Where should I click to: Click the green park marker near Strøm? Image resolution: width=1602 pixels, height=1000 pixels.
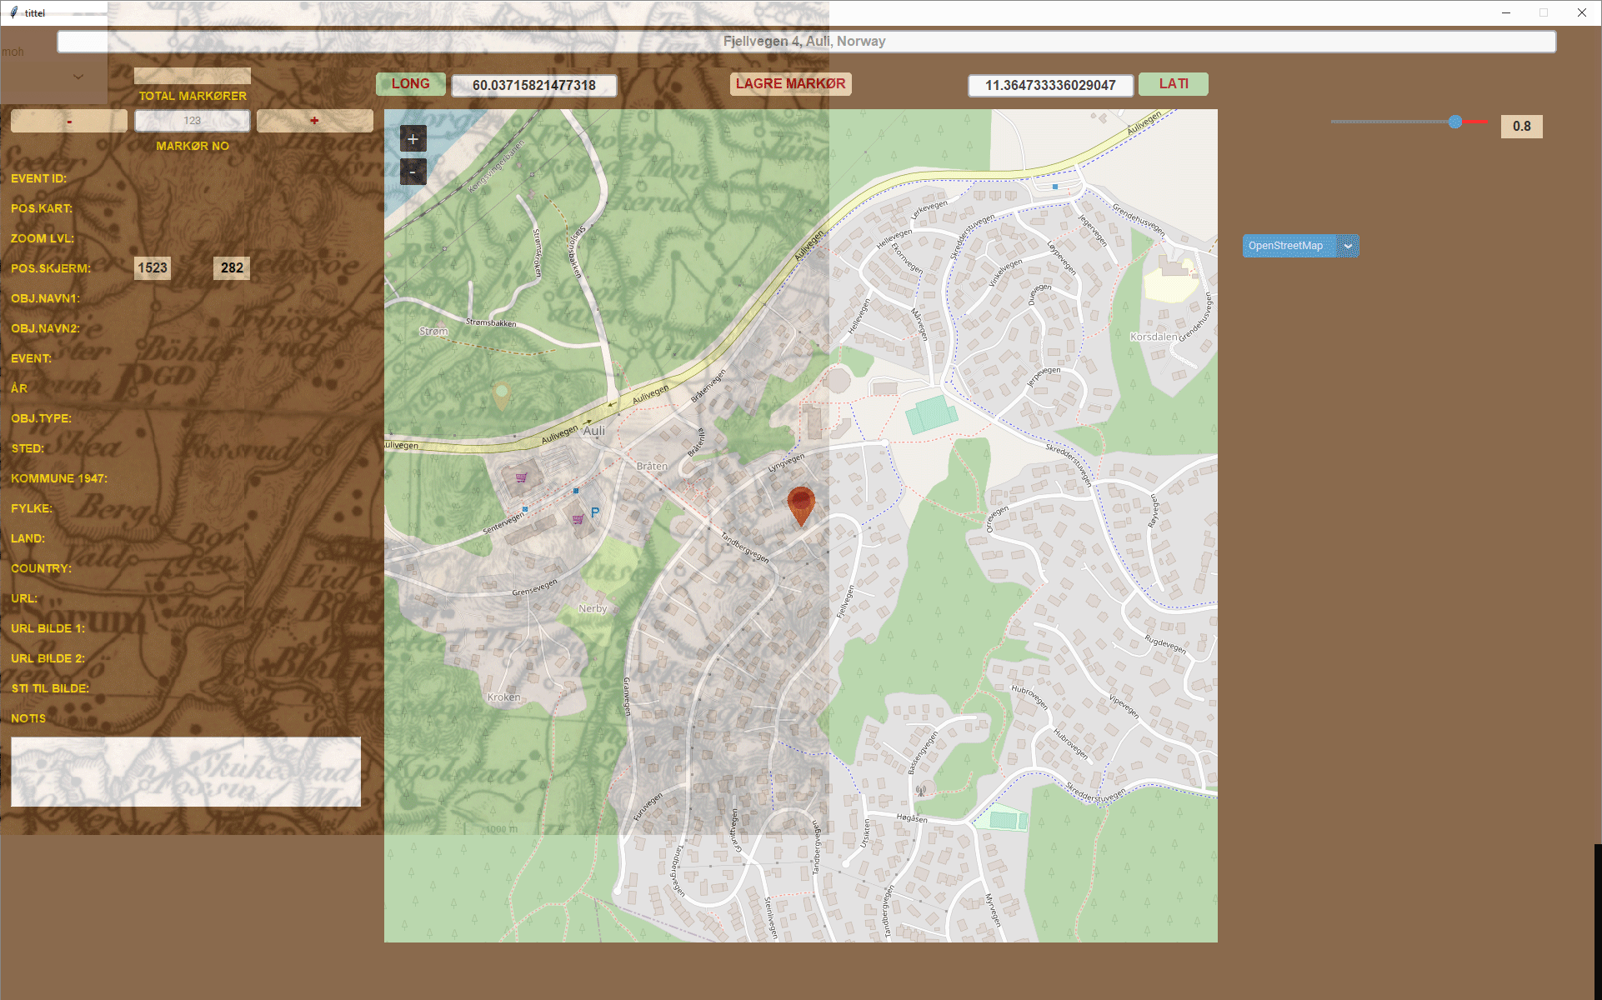[x=501, y=395]
